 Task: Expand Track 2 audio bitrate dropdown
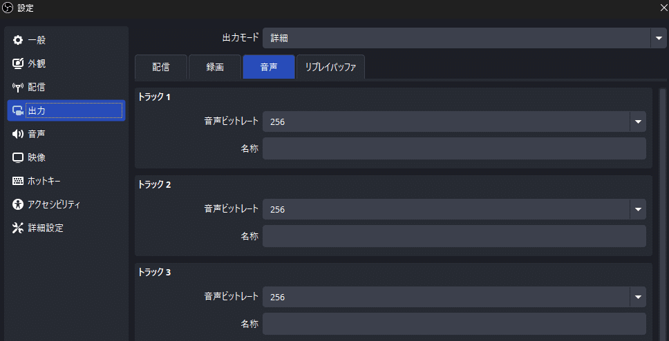[637, 209]
